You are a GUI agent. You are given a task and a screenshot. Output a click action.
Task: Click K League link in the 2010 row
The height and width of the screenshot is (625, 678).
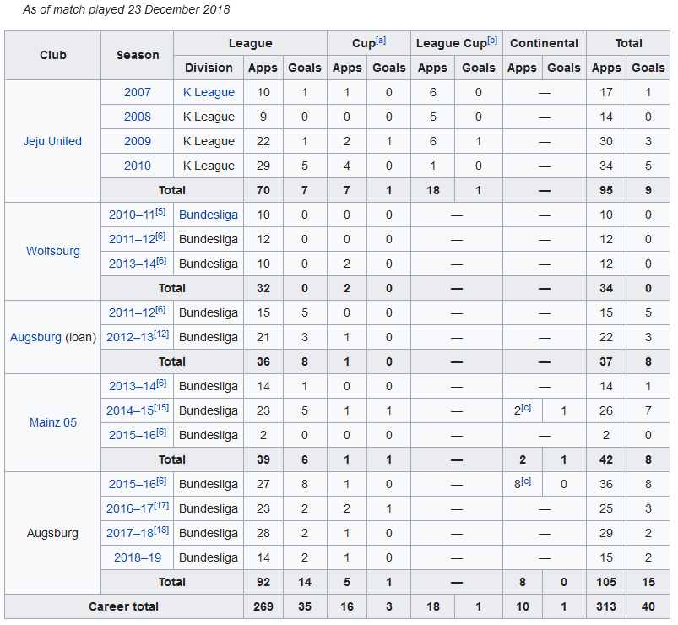pyautogui.click(x=209, y=166)
